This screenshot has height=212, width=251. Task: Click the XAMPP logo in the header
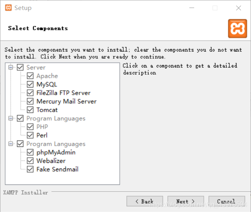pos(237,29)
